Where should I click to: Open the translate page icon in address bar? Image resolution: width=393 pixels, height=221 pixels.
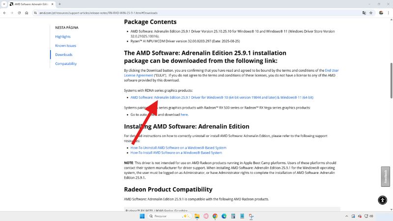pos(364,13)
